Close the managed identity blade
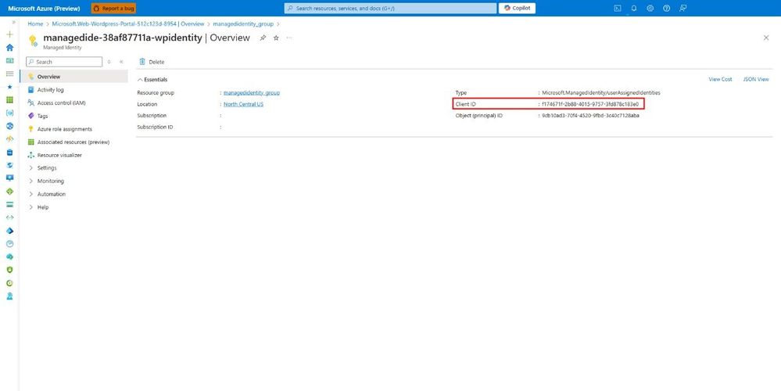Viewport: 781px width, 391px height. click(x=766, y=38)
